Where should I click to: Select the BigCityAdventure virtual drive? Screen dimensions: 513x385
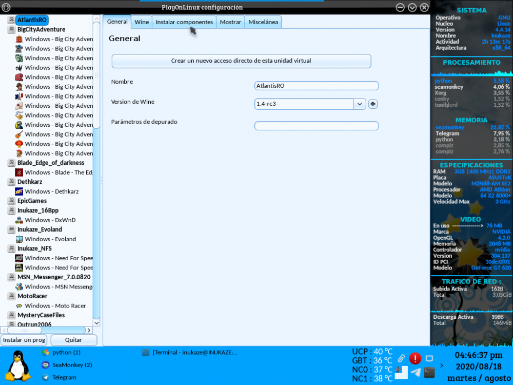pos(41,30)
